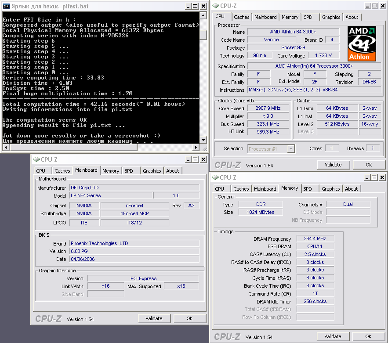Viewport: 388px width, 343px height.
Task: Click the HT Link value 969.3 MHz
Action: click(x=268, y=132)
